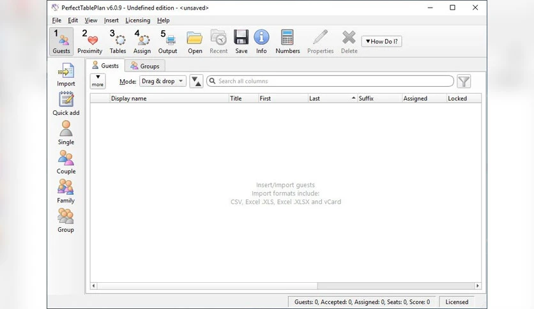Open the Insert menu
Viewport: 534px width, 309px height.
pyautogui.click(x=111, y=20)
